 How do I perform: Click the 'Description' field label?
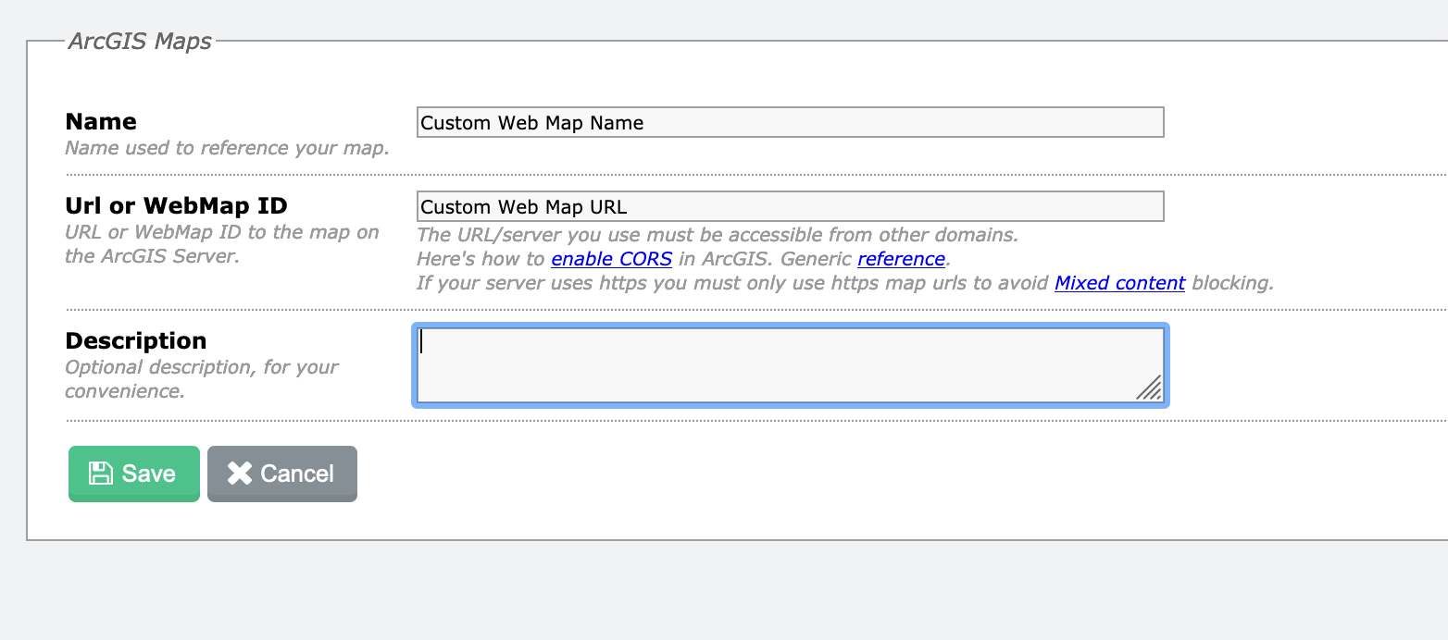click(136, 341)
